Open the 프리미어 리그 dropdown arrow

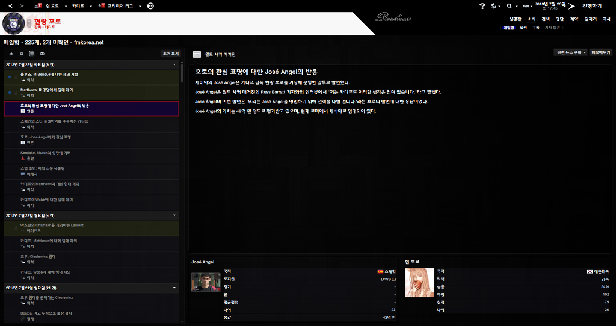click(140, 6)
